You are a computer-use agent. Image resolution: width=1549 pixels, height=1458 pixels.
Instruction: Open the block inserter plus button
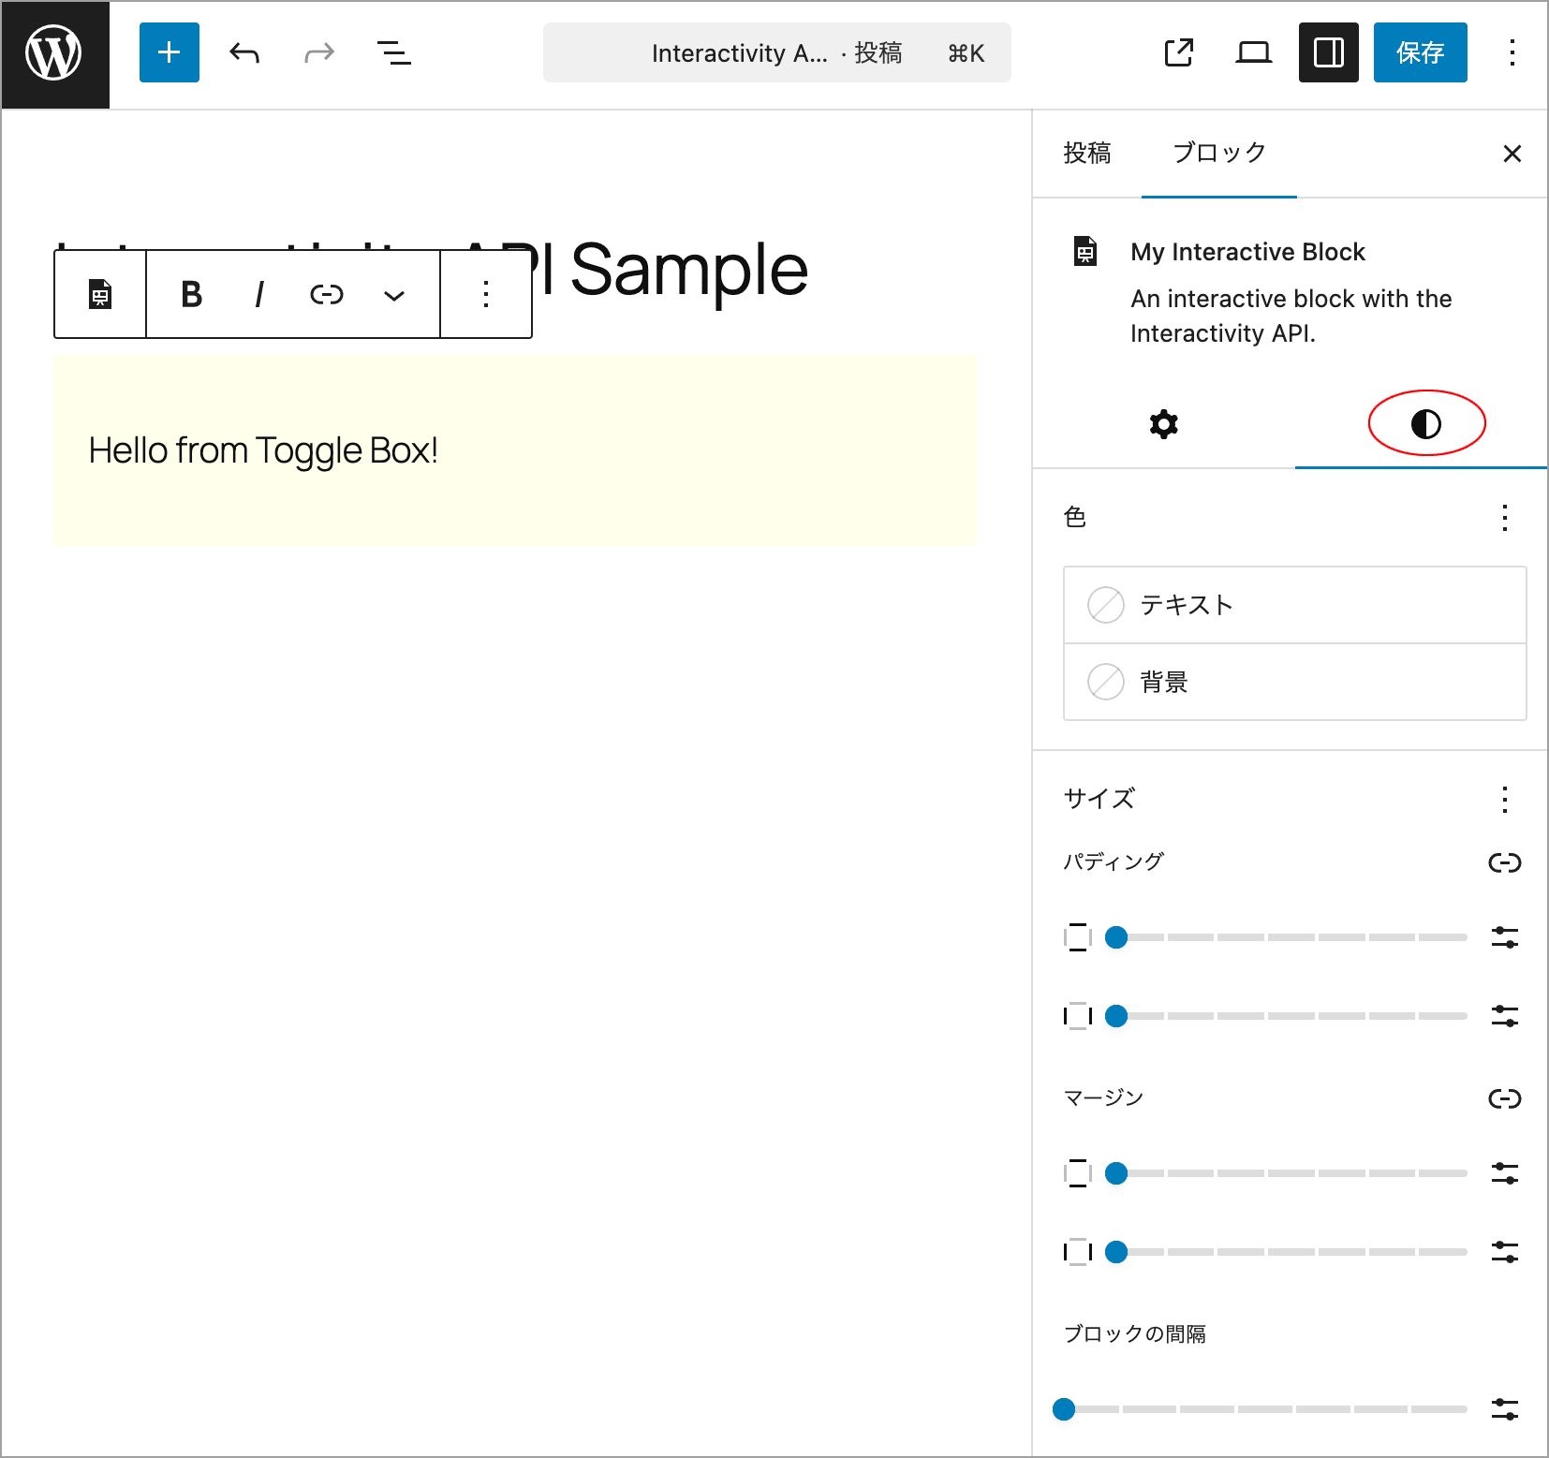pos(170,52)
